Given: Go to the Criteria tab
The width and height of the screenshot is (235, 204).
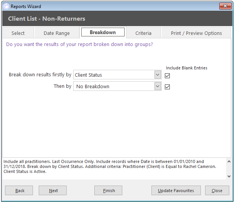Looking at the screenshot, I should 143,33.
